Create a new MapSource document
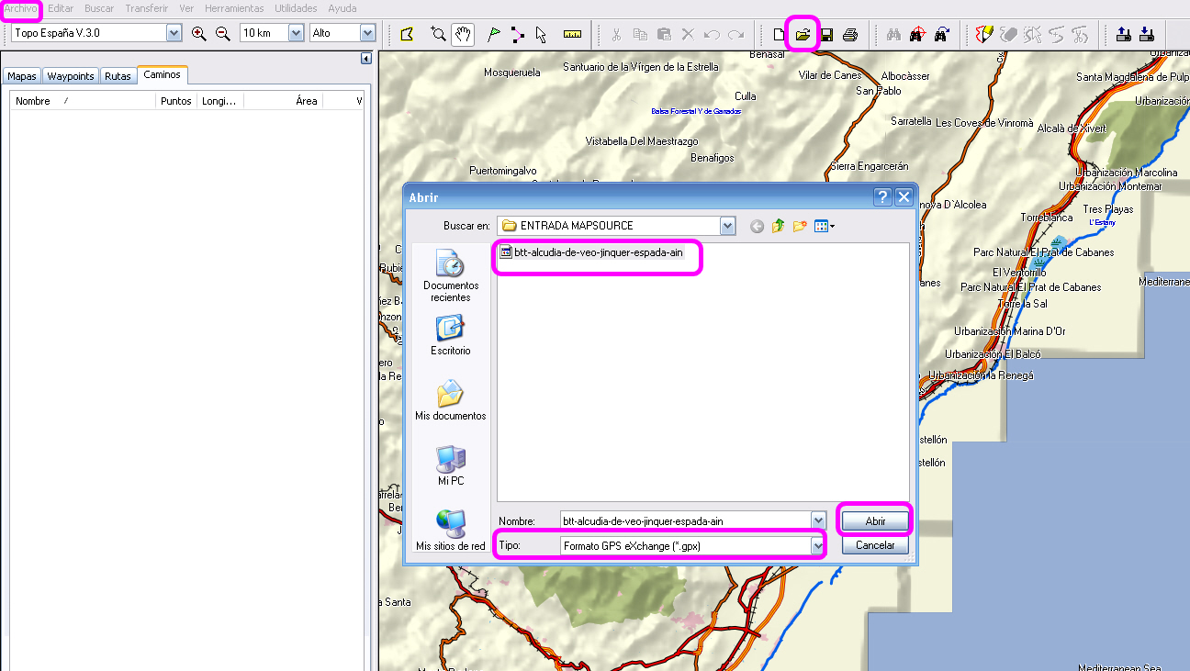 [x=777, y=34]
